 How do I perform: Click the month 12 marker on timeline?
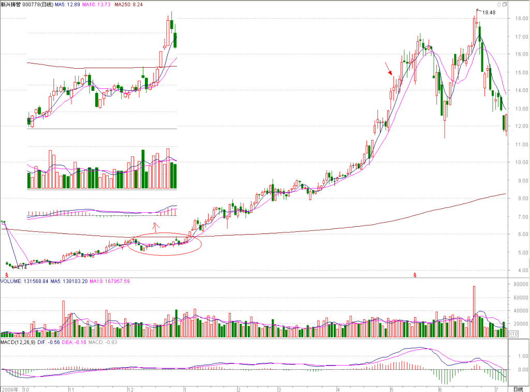[131, 389]
